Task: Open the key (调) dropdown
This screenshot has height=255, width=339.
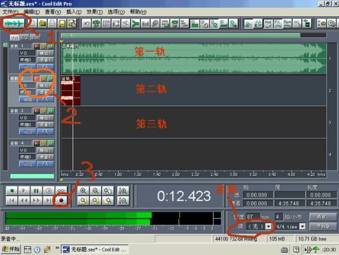Action: pyautogui.click(x=268, y=226)
